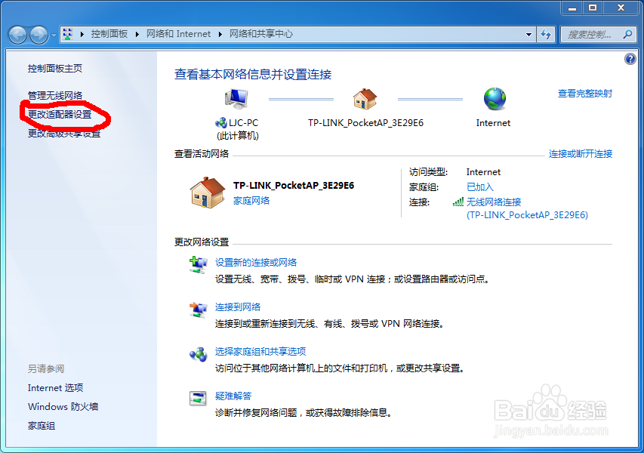
Task: Click 无线网络连接 connection link
Action: [494, 202]
